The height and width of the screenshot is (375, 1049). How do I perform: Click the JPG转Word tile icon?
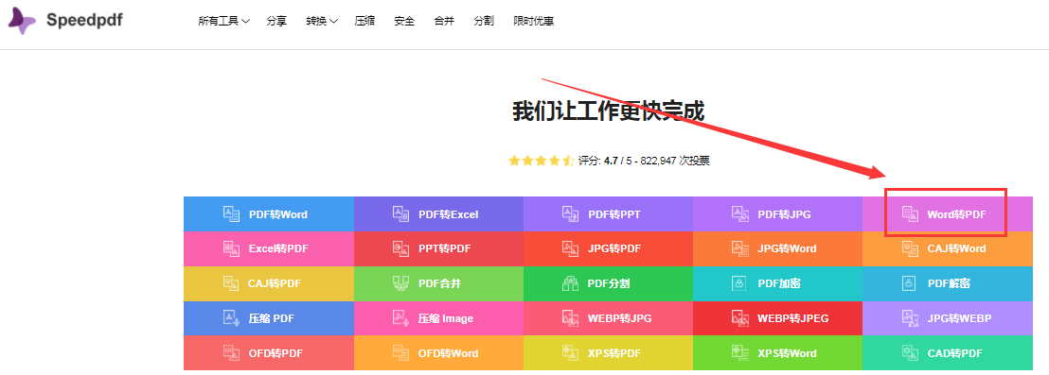(740, 248)
